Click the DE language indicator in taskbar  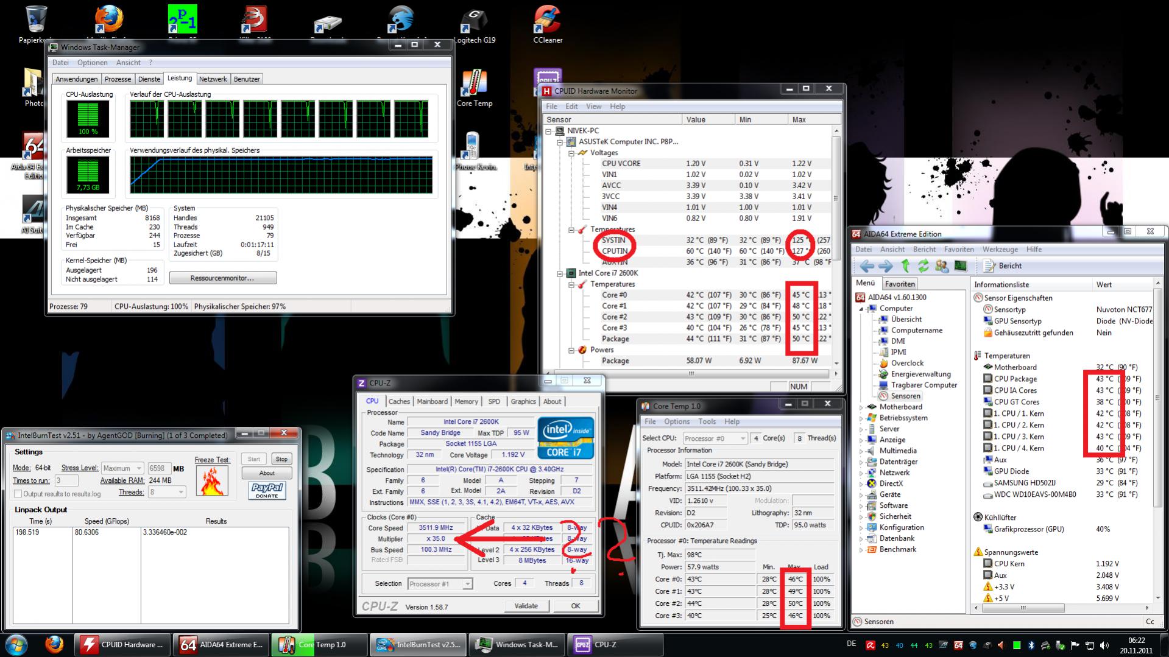tap(851, 644)
